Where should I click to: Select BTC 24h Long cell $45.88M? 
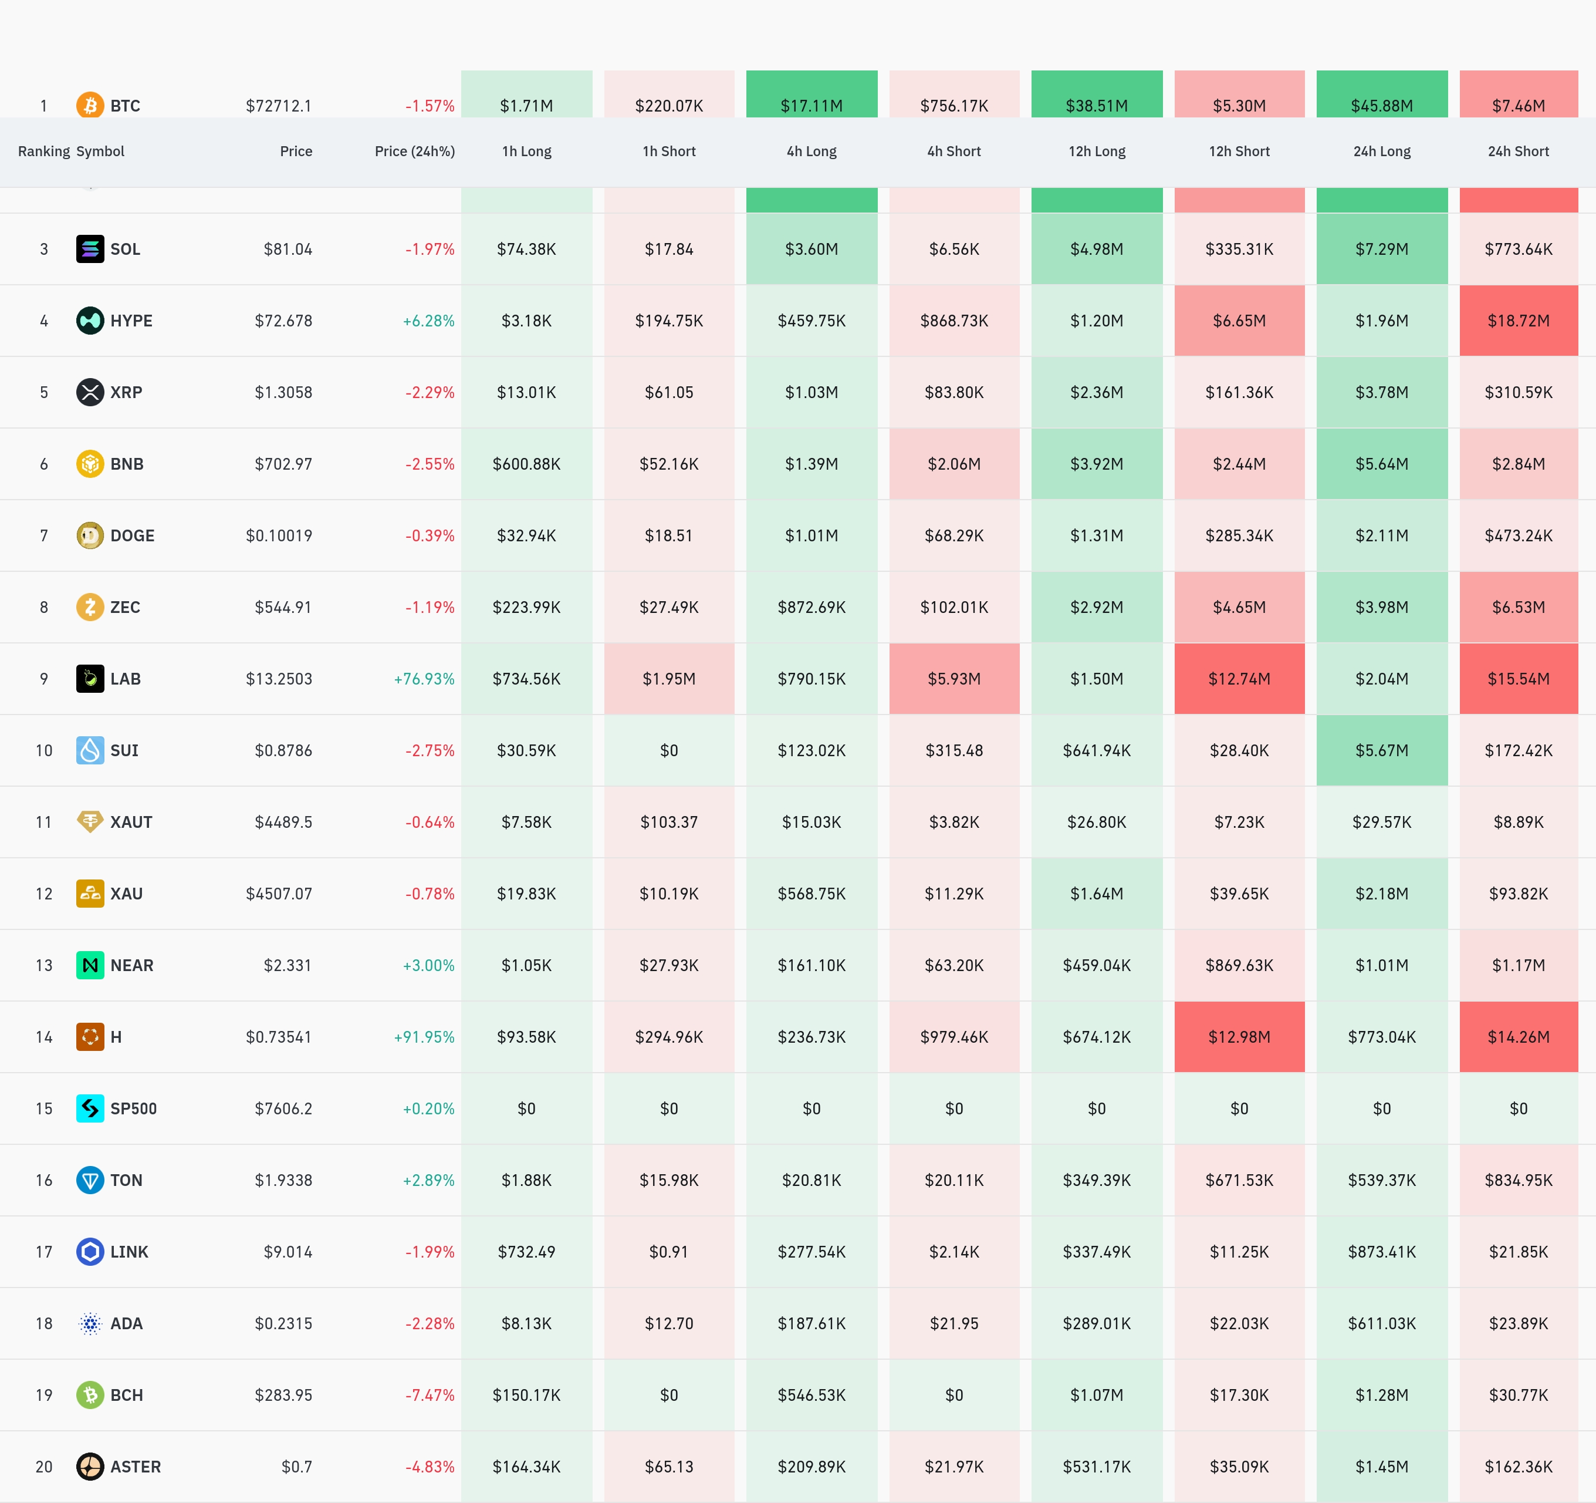click(x=1382, y=94)
